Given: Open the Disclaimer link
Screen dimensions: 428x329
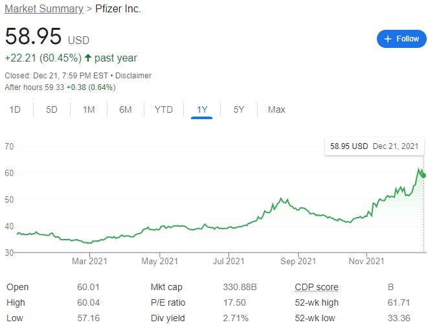Looking at the screenshot, I should click(x=133, y=76).
